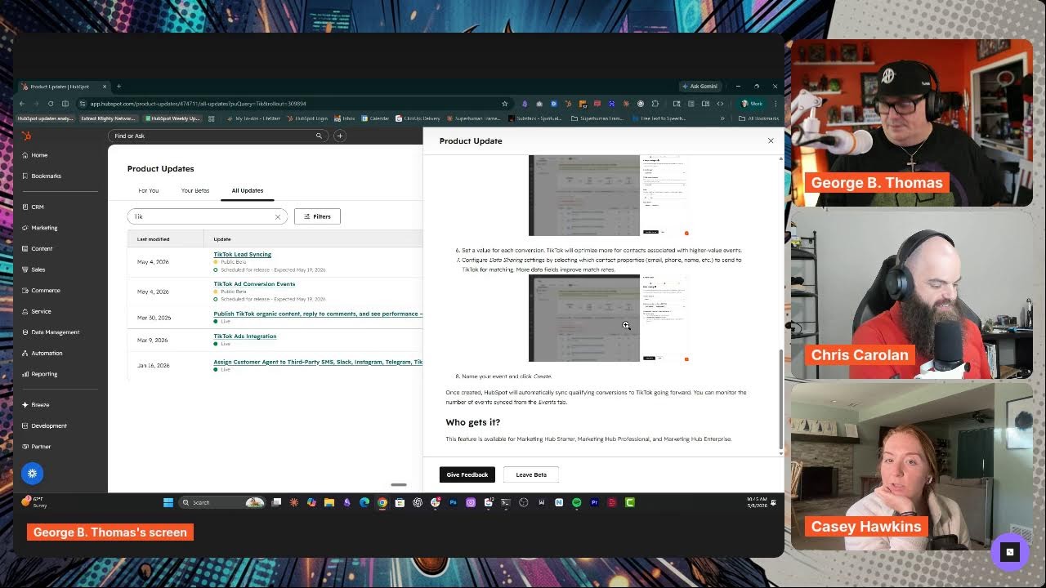Click the taskbar clock and date
The height and width of the screenshot is (588, 1046).
758,502
